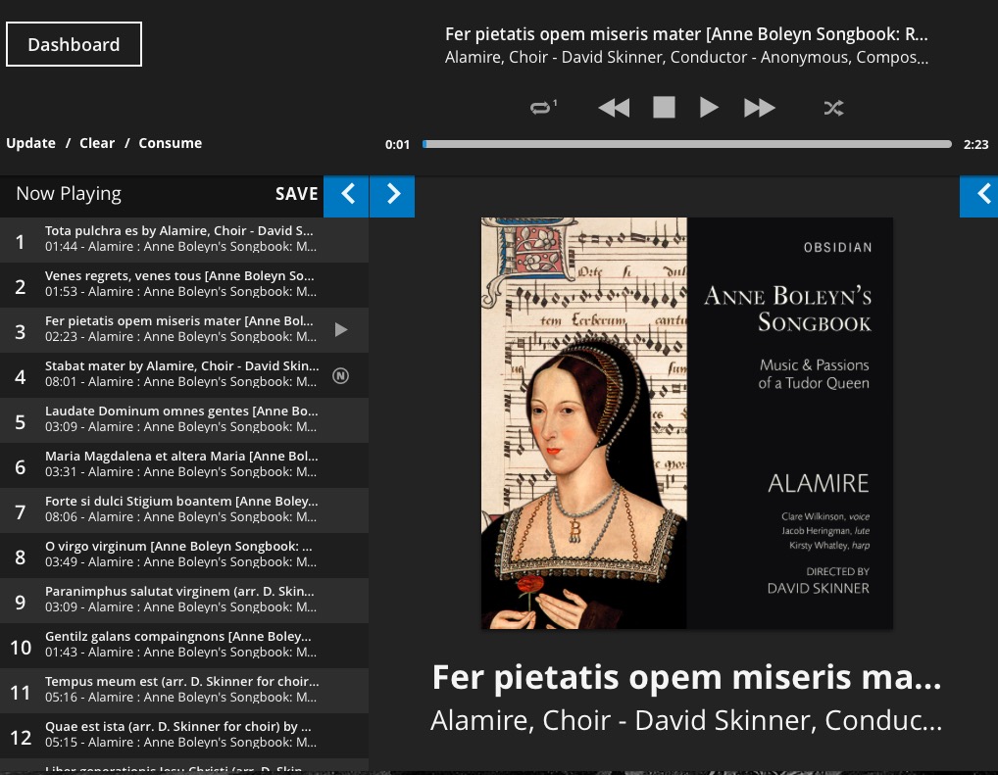Image resolution: width=998 pixels, height=775 pixels.
Task: Seek along the track progress bar
Action: tap(686, 144)
